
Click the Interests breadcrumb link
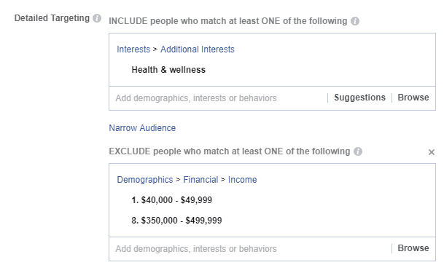point(133,50)
